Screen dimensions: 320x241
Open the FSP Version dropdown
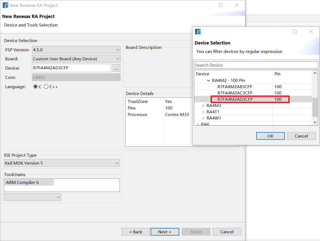coord(76,50)
